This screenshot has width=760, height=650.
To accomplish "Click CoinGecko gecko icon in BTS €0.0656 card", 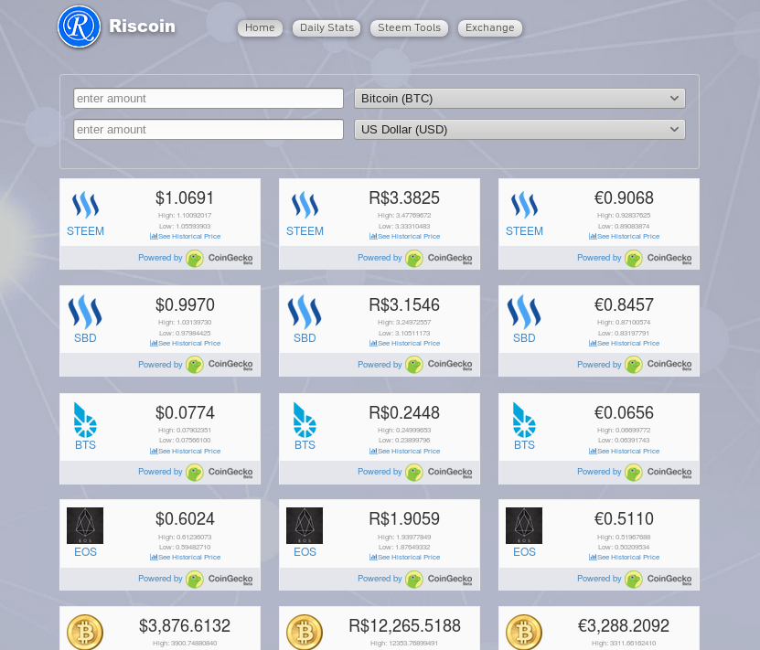I will [x=634, y=473].
